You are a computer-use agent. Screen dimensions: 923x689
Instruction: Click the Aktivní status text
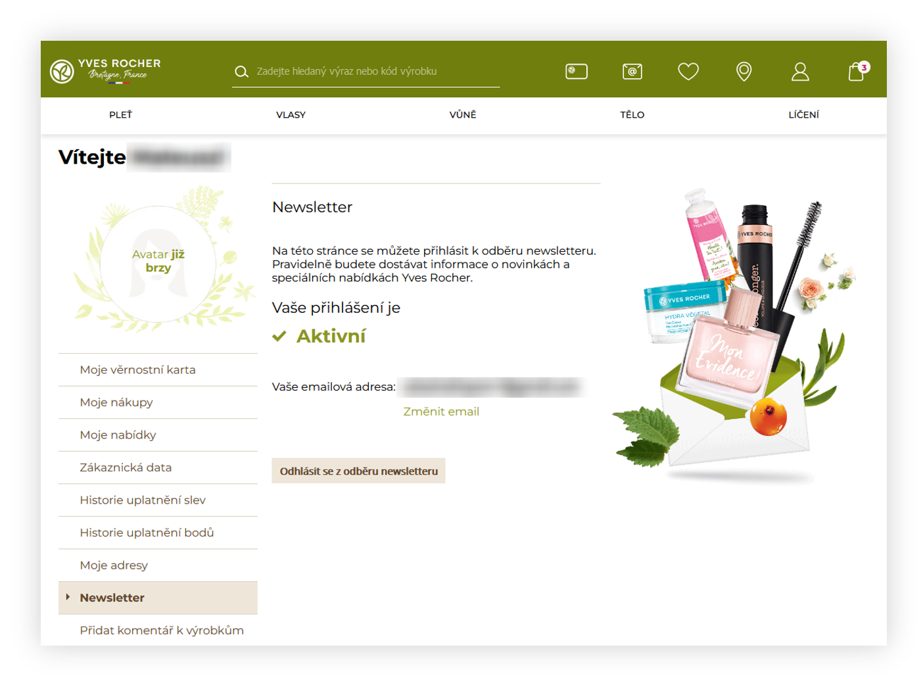[331, 336]
